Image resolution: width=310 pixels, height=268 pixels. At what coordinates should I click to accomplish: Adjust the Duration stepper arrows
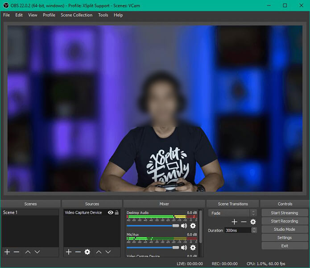(254, 230)
